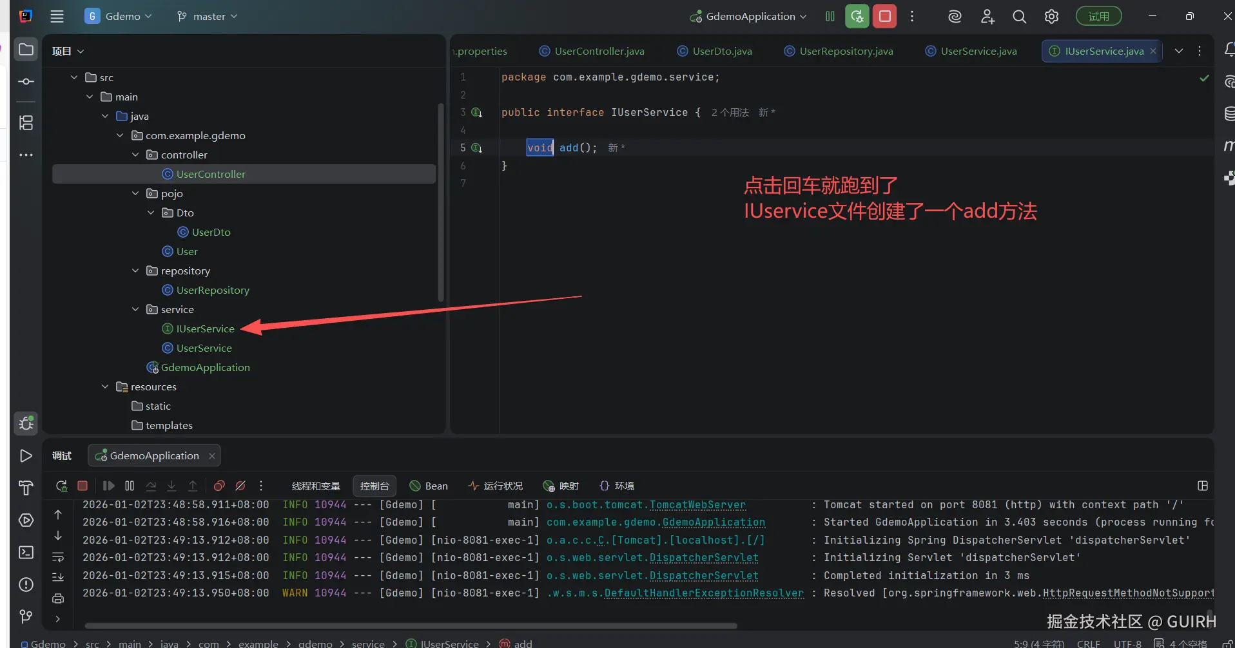Open the AI assistant swirl icon
Viewport: 1235px width, 648px height.
(955, 16)
